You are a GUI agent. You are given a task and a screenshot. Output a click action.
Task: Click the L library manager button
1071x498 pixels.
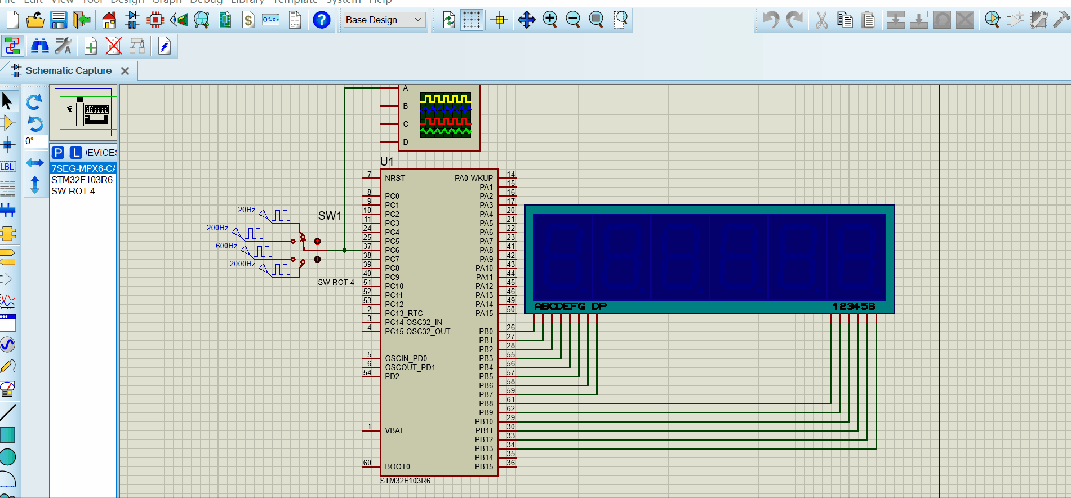coord(76,153)
